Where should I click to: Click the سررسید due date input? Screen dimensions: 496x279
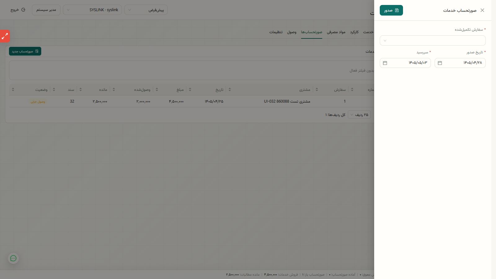pyautogui.click(x=405, y=63)
